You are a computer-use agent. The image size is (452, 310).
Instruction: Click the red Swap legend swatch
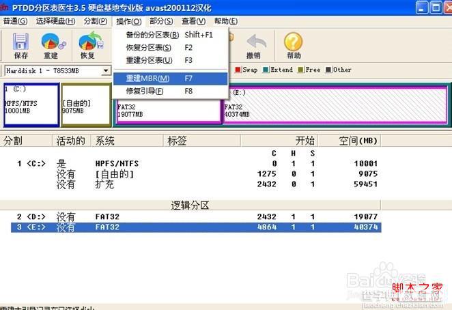(x=238, y=70)
